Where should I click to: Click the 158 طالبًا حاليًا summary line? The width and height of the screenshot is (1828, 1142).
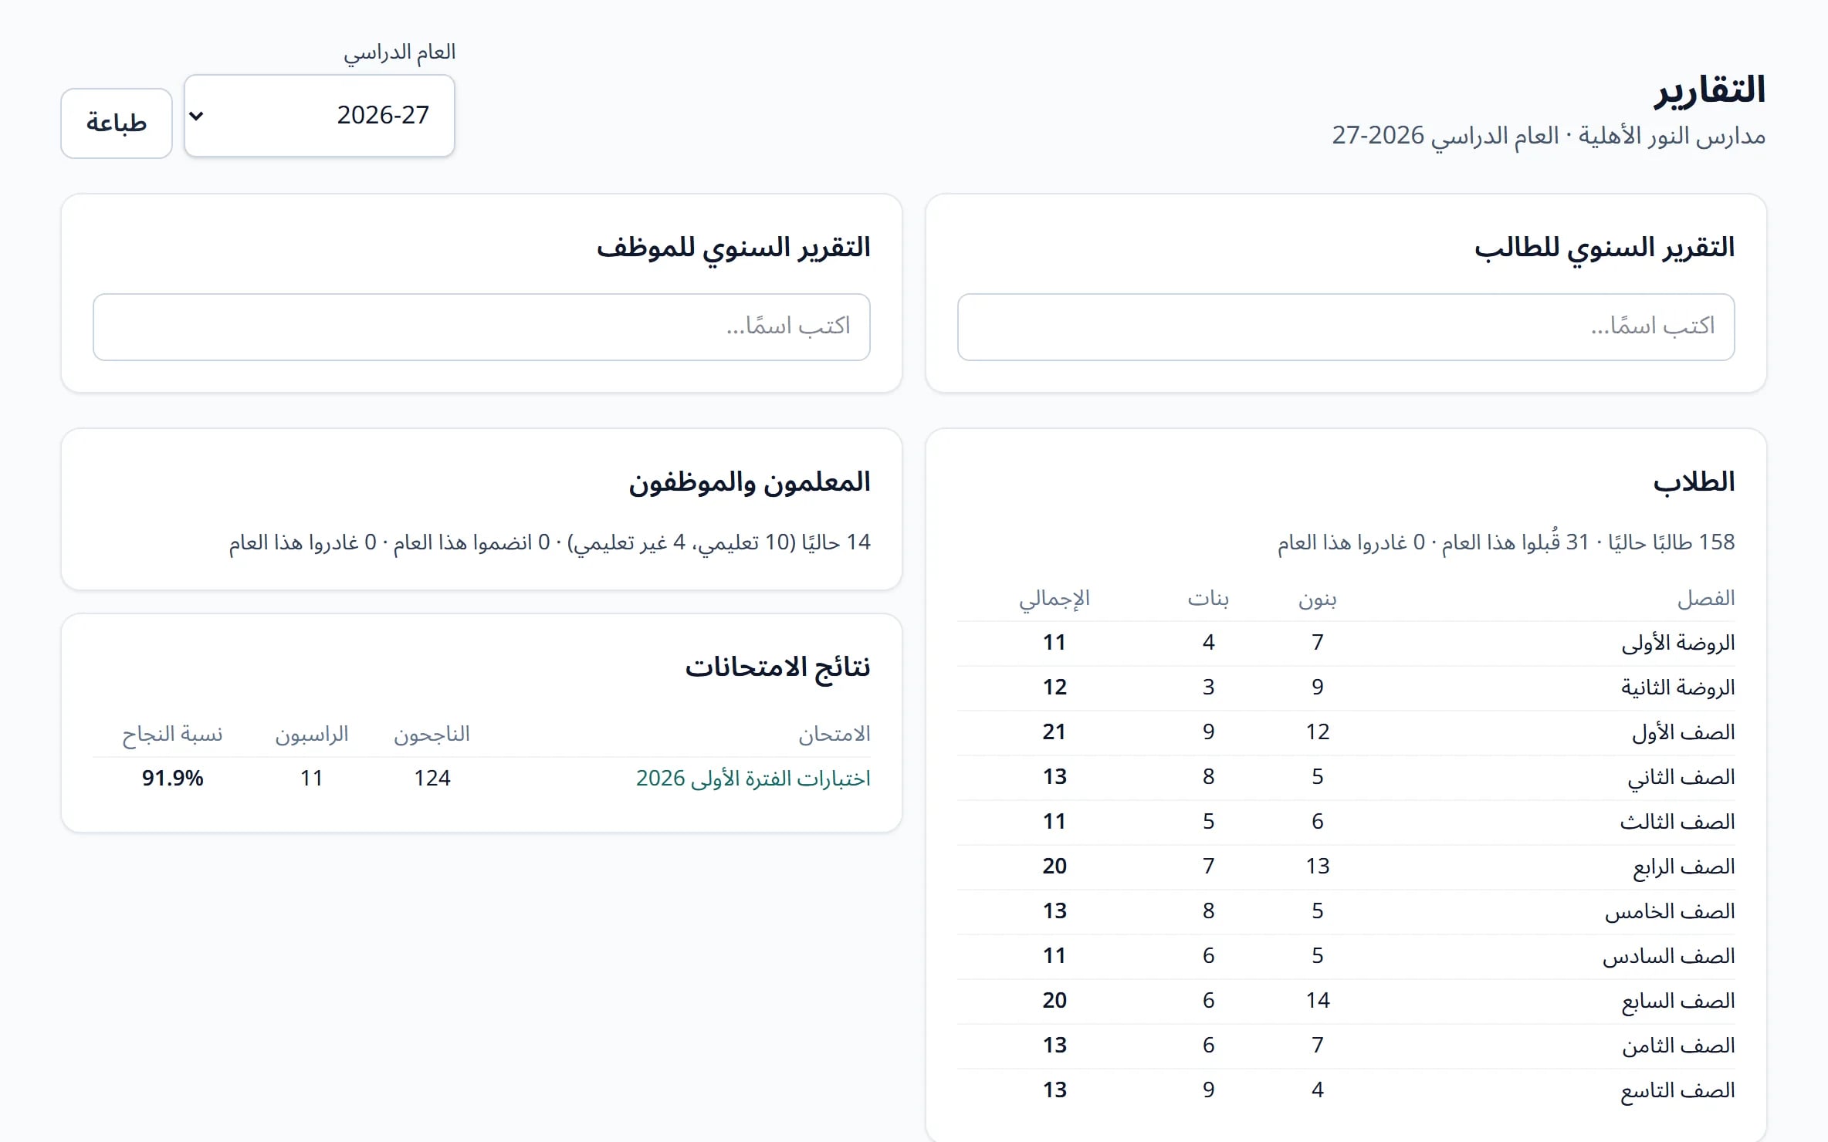pyautogui.click(x=1506, y=542)
